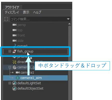Expand the defaultLightSet node

tap(10, 83)
